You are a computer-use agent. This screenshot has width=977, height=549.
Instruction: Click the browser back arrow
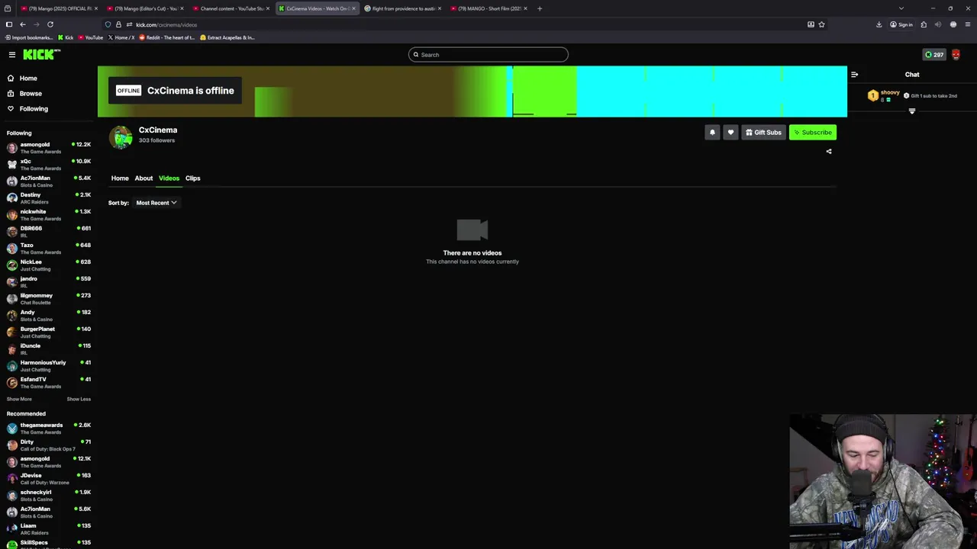click(23, 24)
